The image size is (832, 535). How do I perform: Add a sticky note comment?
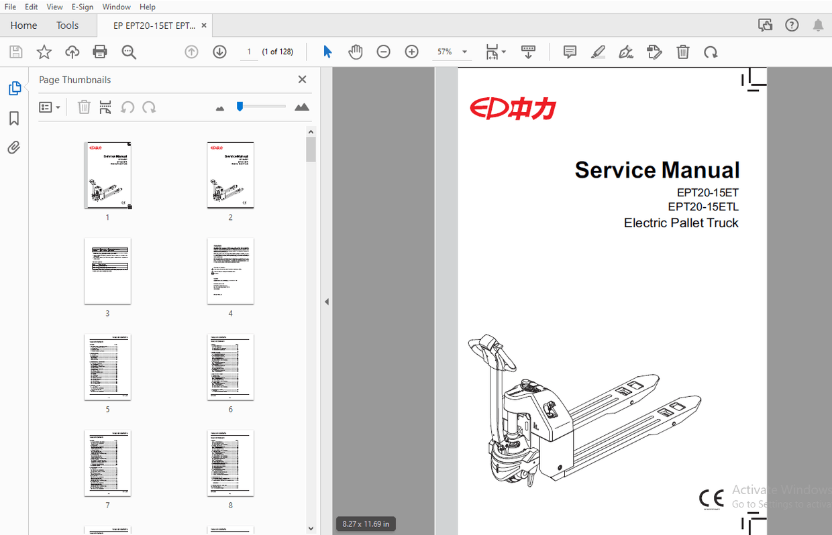(x=569, y=52)
